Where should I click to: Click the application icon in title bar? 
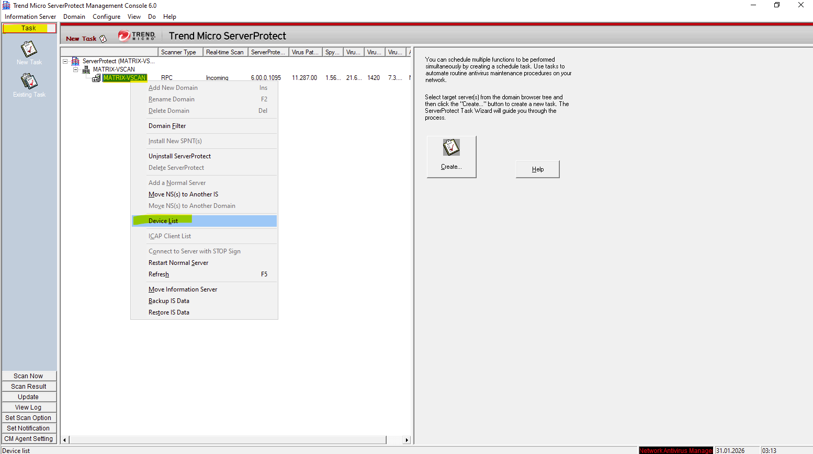(x=6, y=5)
